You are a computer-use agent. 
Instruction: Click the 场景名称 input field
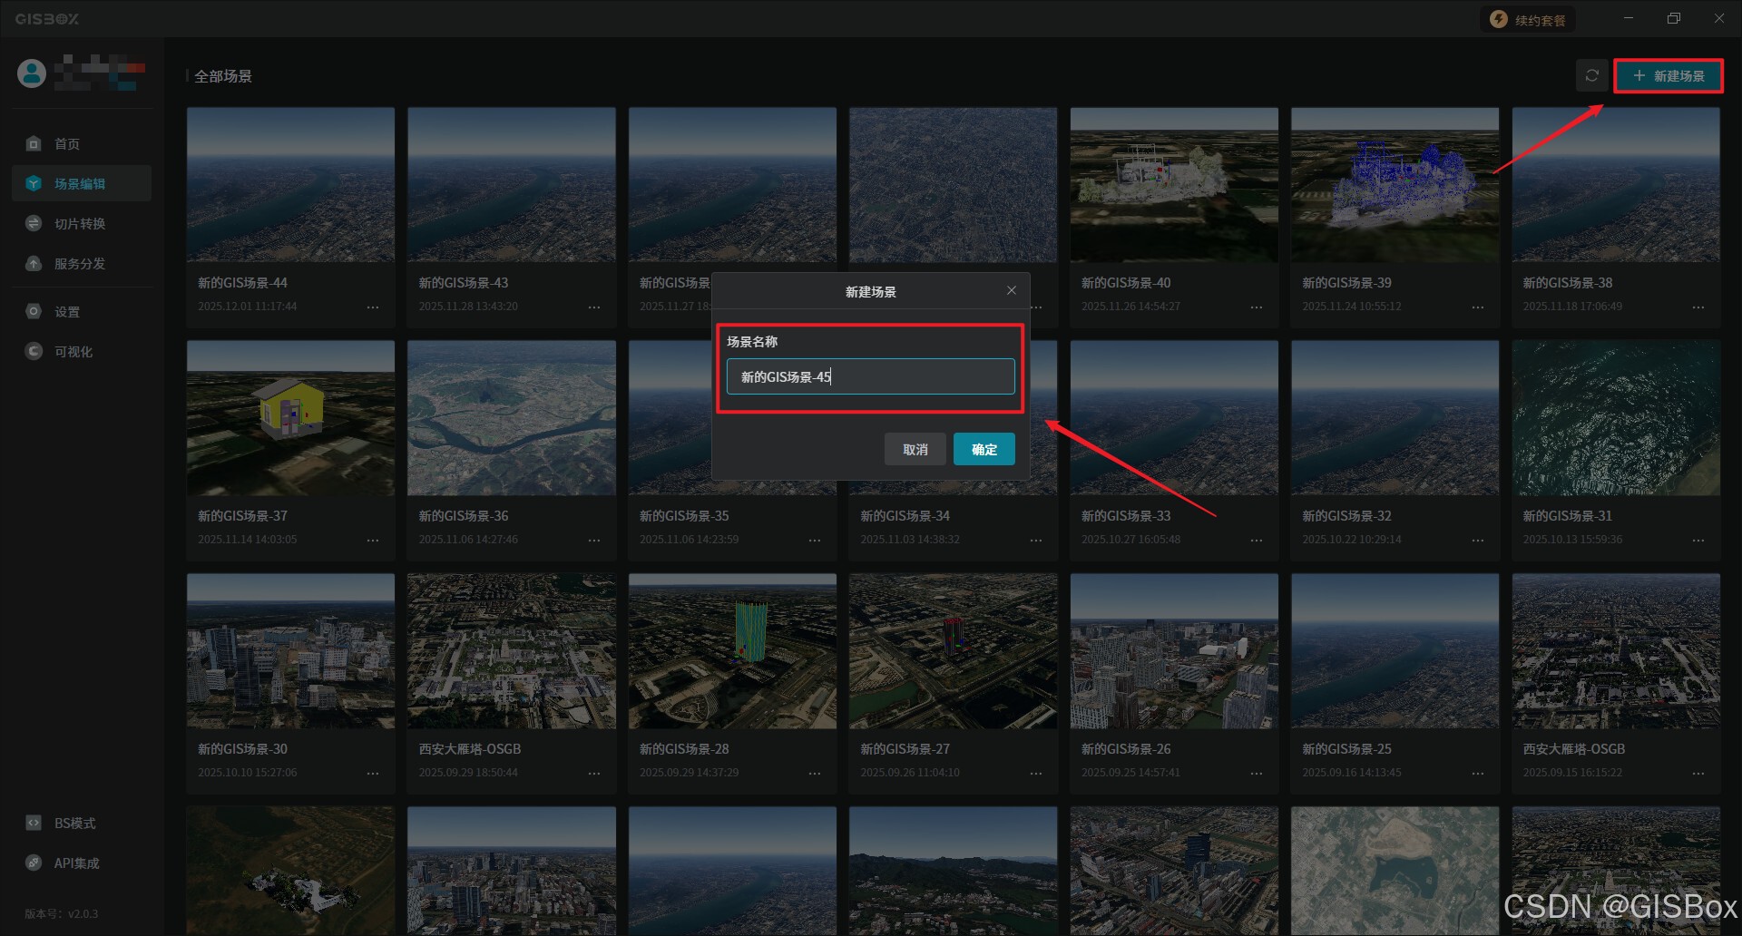(871, 376)
